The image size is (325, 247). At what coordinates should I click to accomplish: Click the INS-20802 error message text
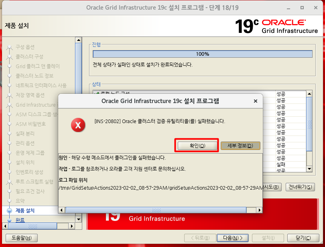pos(160,121)
